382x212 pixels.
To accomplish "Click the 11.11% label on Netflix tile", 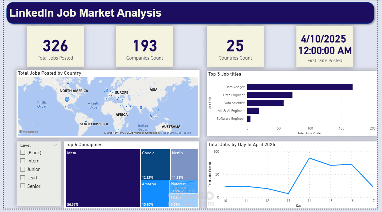I will pyautogui.click(x=177, y=177).
